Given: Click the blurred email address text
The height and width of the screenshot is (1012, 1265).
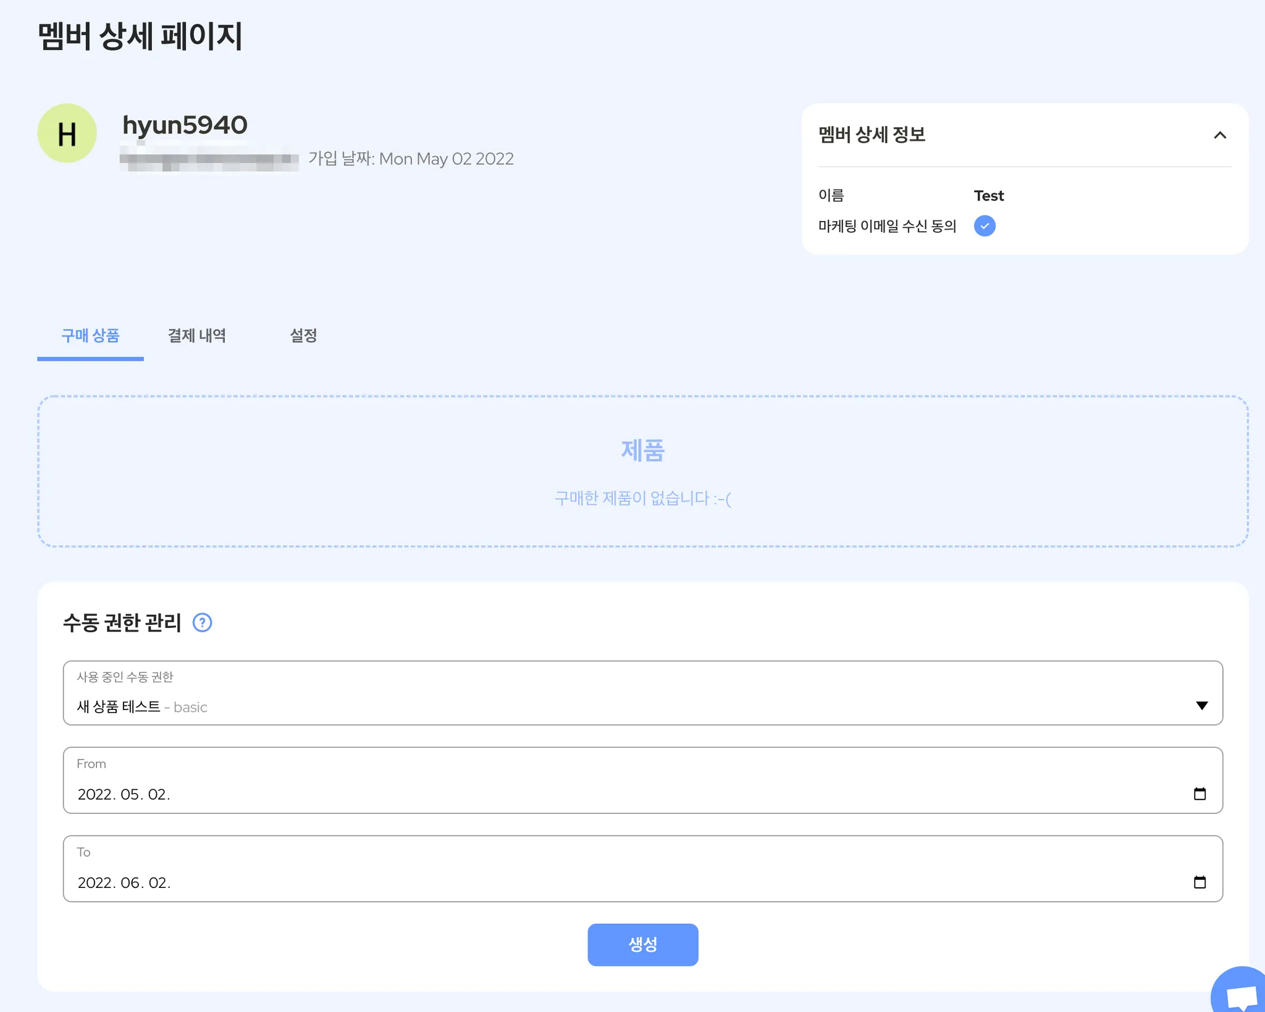Looking at the screenshot, I should 209,159.
